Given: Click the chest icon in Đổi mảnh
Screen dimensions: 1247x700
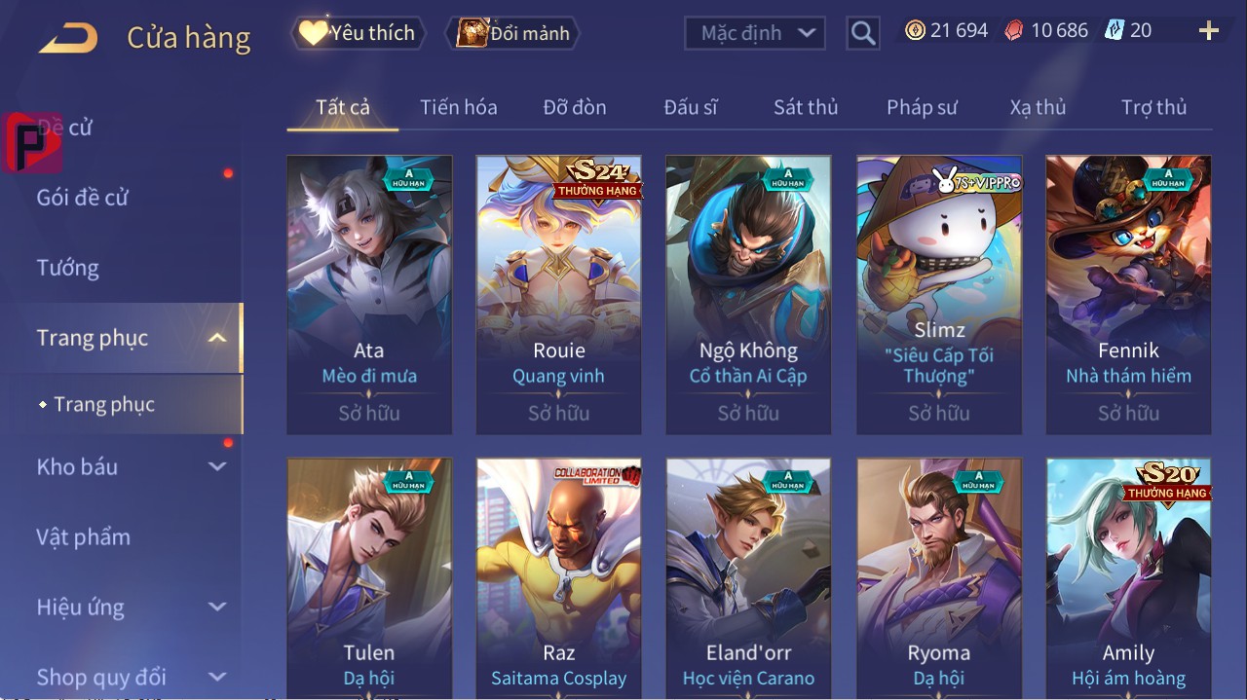Looking at the screenshot, I should [x=472, y=33].
